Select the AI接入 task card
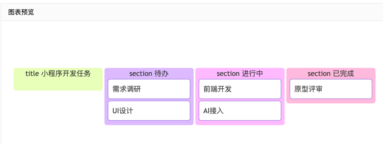383x144 pixels. coord(240,111)
